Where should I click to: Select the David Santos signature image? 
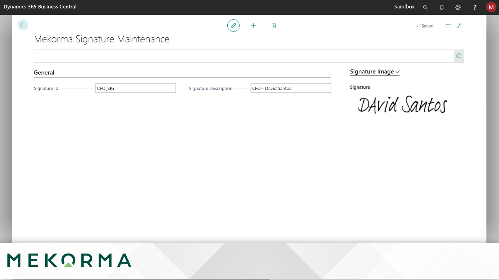tap(402, 104)
